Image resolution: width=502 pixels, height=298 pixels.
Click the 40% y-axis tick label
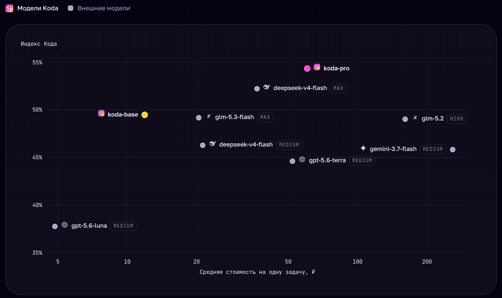(x=37, y=205)
